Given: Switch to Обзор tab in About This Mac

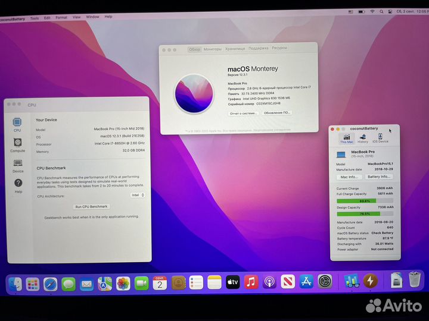Looking at the screenshot, I should click(x=194, y=49).
